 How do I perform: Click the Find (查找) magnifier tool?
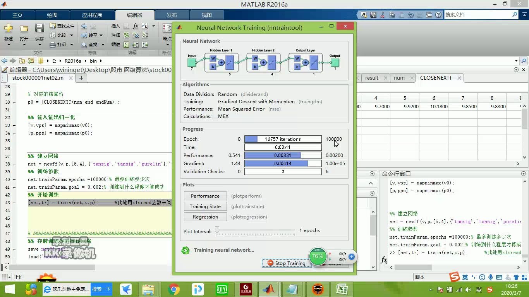click(x=89, y=44)
